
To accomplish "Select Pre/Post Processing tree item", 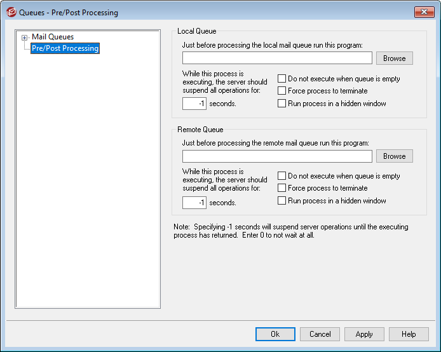I will 65,48.
